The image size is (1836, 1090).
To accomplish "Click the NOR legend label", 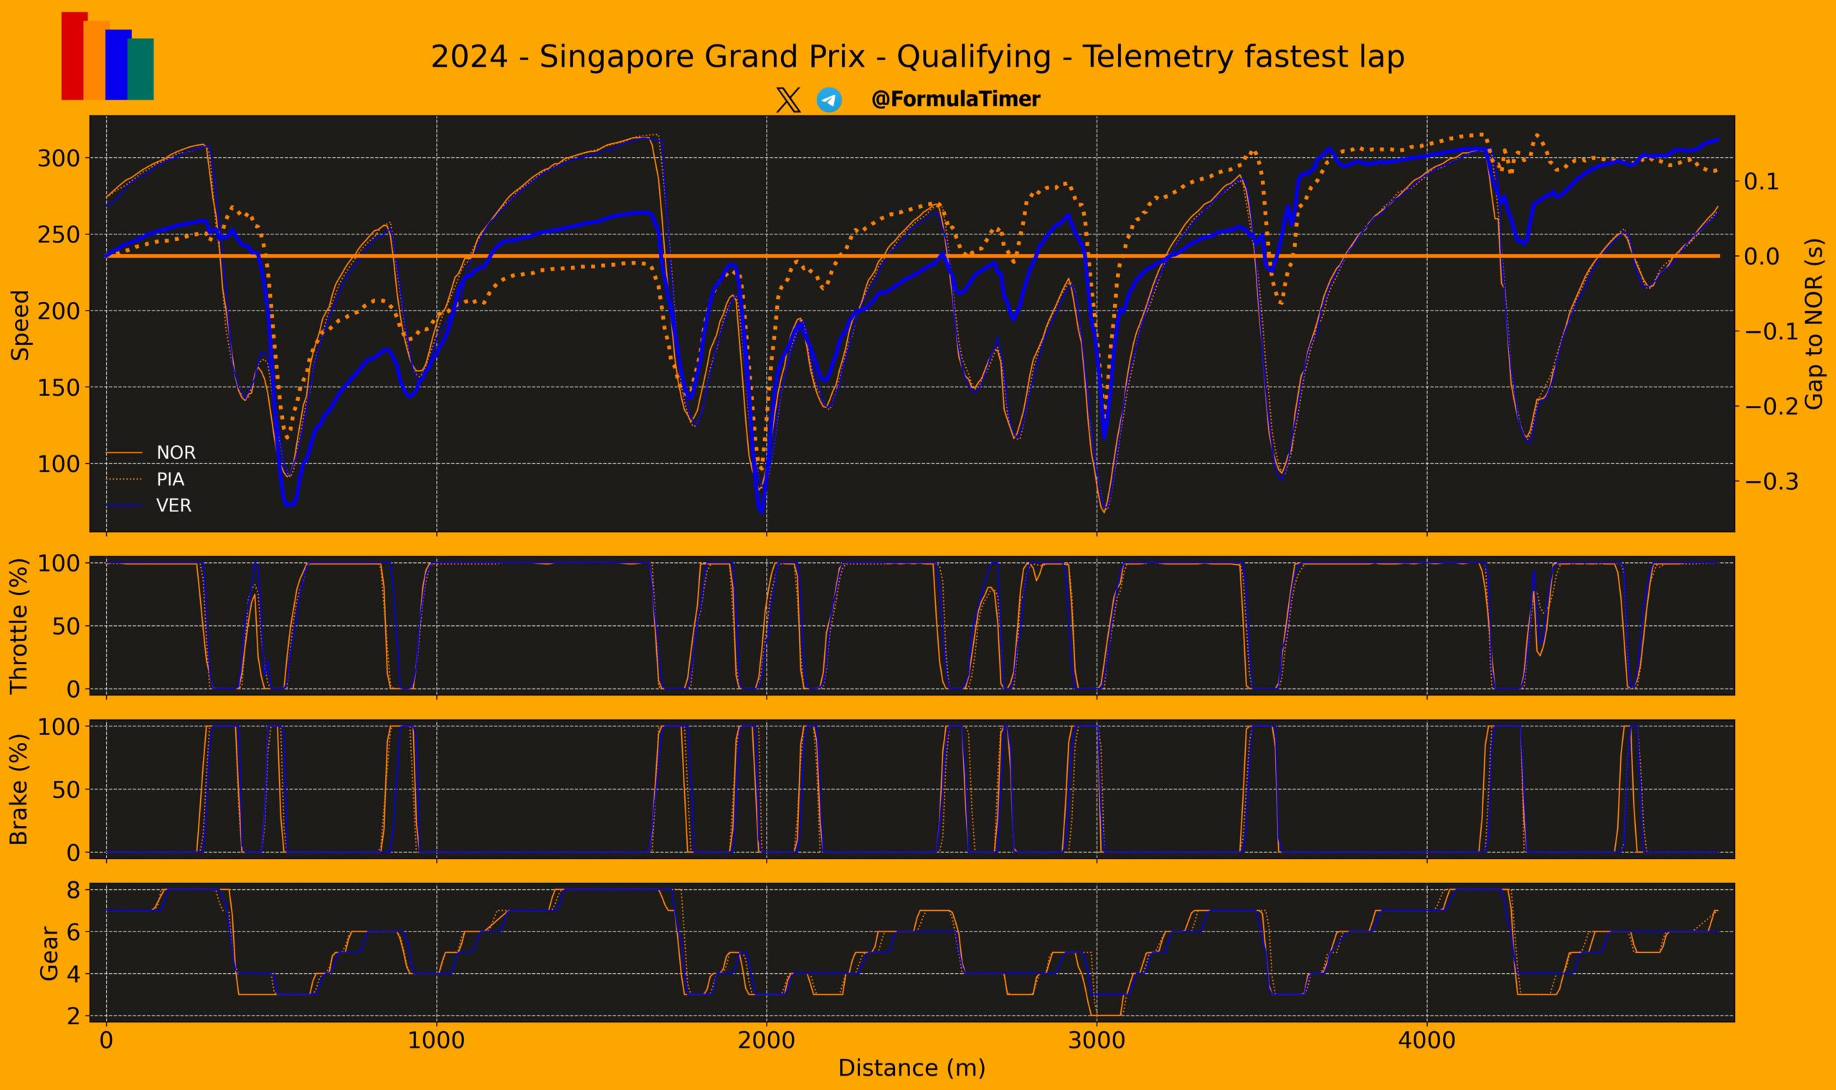I will pos(176,452).
